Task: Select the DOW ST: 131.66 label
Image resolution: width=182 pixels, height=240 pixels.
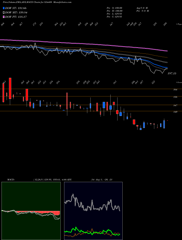Action: point(16,8)
